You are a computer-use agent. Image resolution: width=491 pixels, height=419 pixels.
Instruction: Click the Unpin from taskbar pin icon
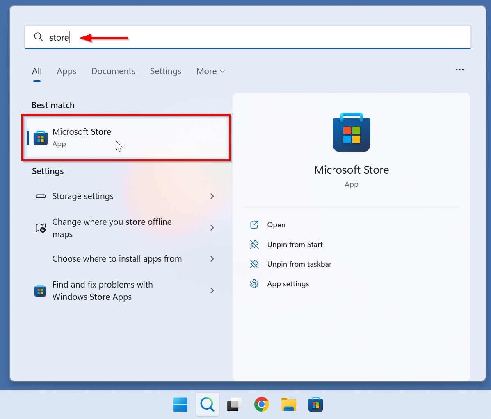[254, 264]
